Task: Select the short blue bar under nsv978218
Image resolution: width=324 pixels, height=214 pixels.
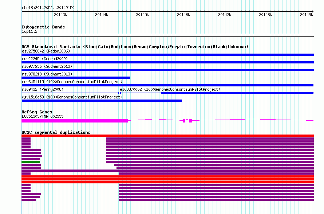Action: click(x=76, y=78)
